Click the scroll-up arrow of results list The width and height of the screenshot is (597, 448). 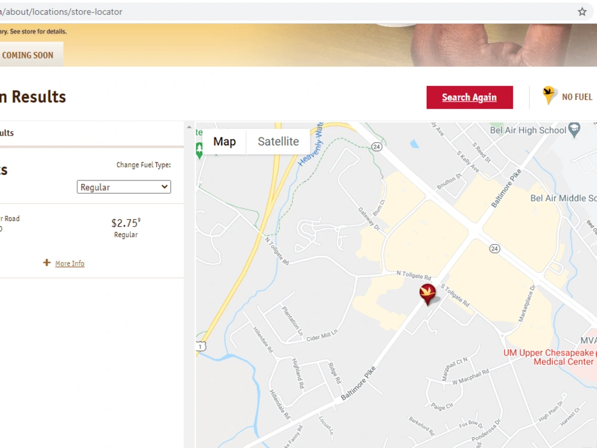coord(189,127)
